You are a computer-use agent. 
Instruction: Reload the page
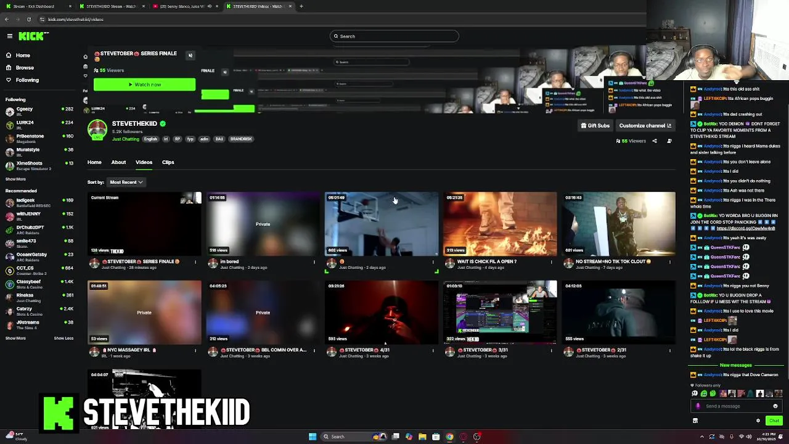tap(28, 19)
